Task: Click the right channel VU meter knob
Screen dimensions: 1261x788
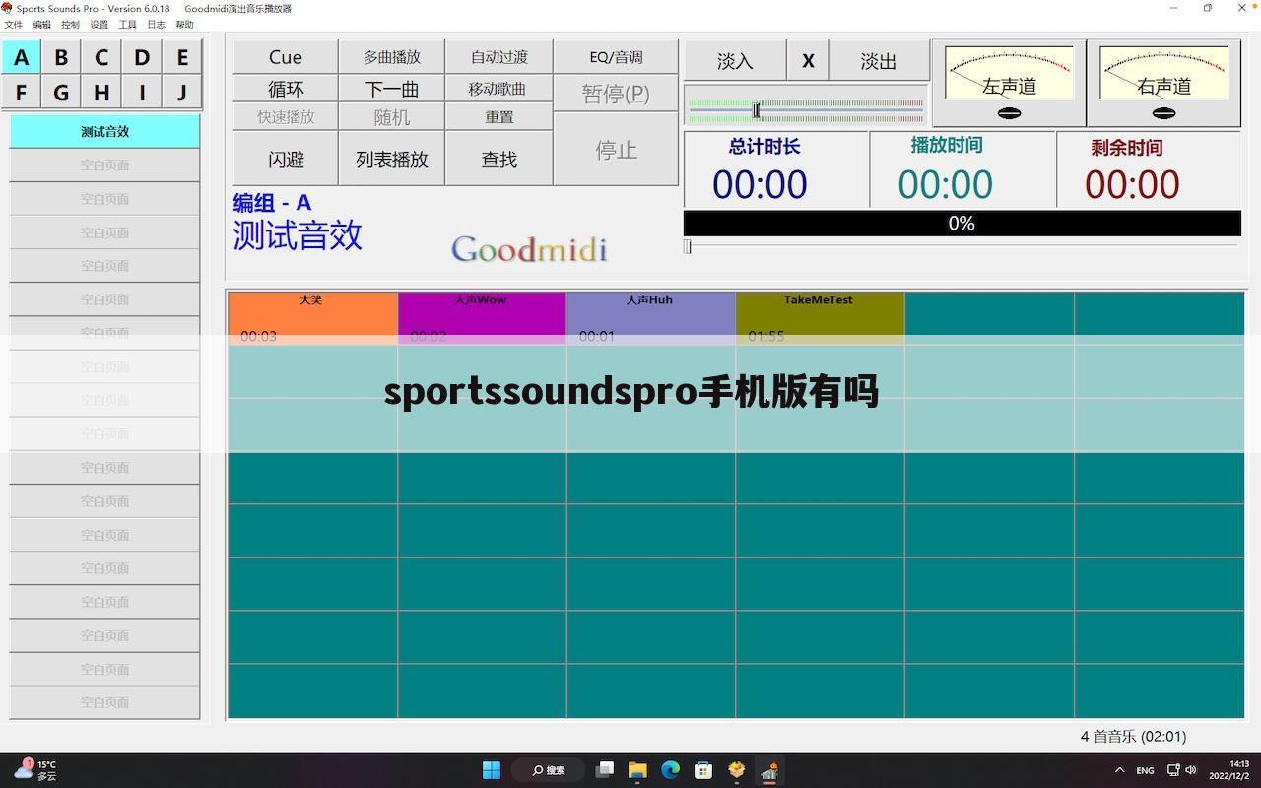Action: (x=1163, y=113)
